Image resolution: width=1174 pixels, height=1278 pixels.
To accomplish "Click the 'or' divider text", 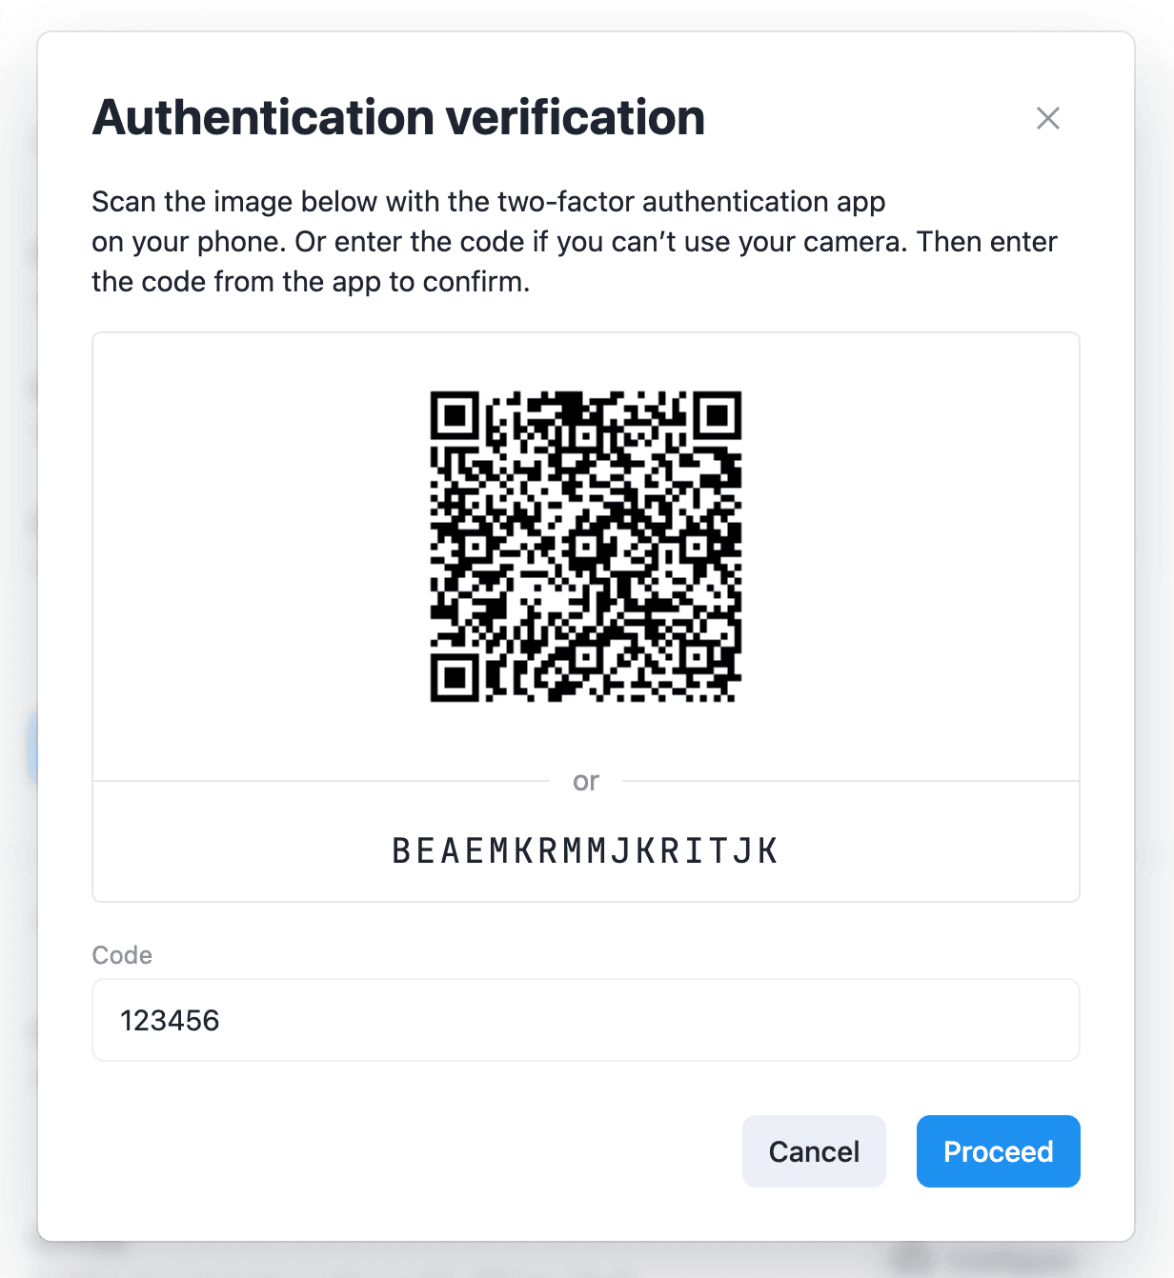I will click(x=587, y=781).
